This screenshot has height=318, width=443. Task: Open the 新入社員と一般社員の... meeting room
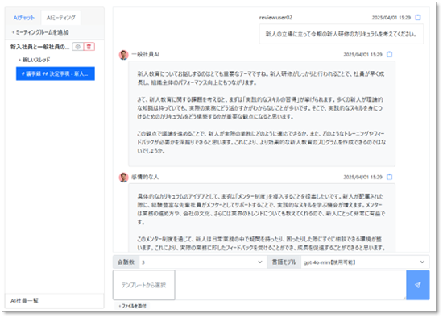point(39,47)
